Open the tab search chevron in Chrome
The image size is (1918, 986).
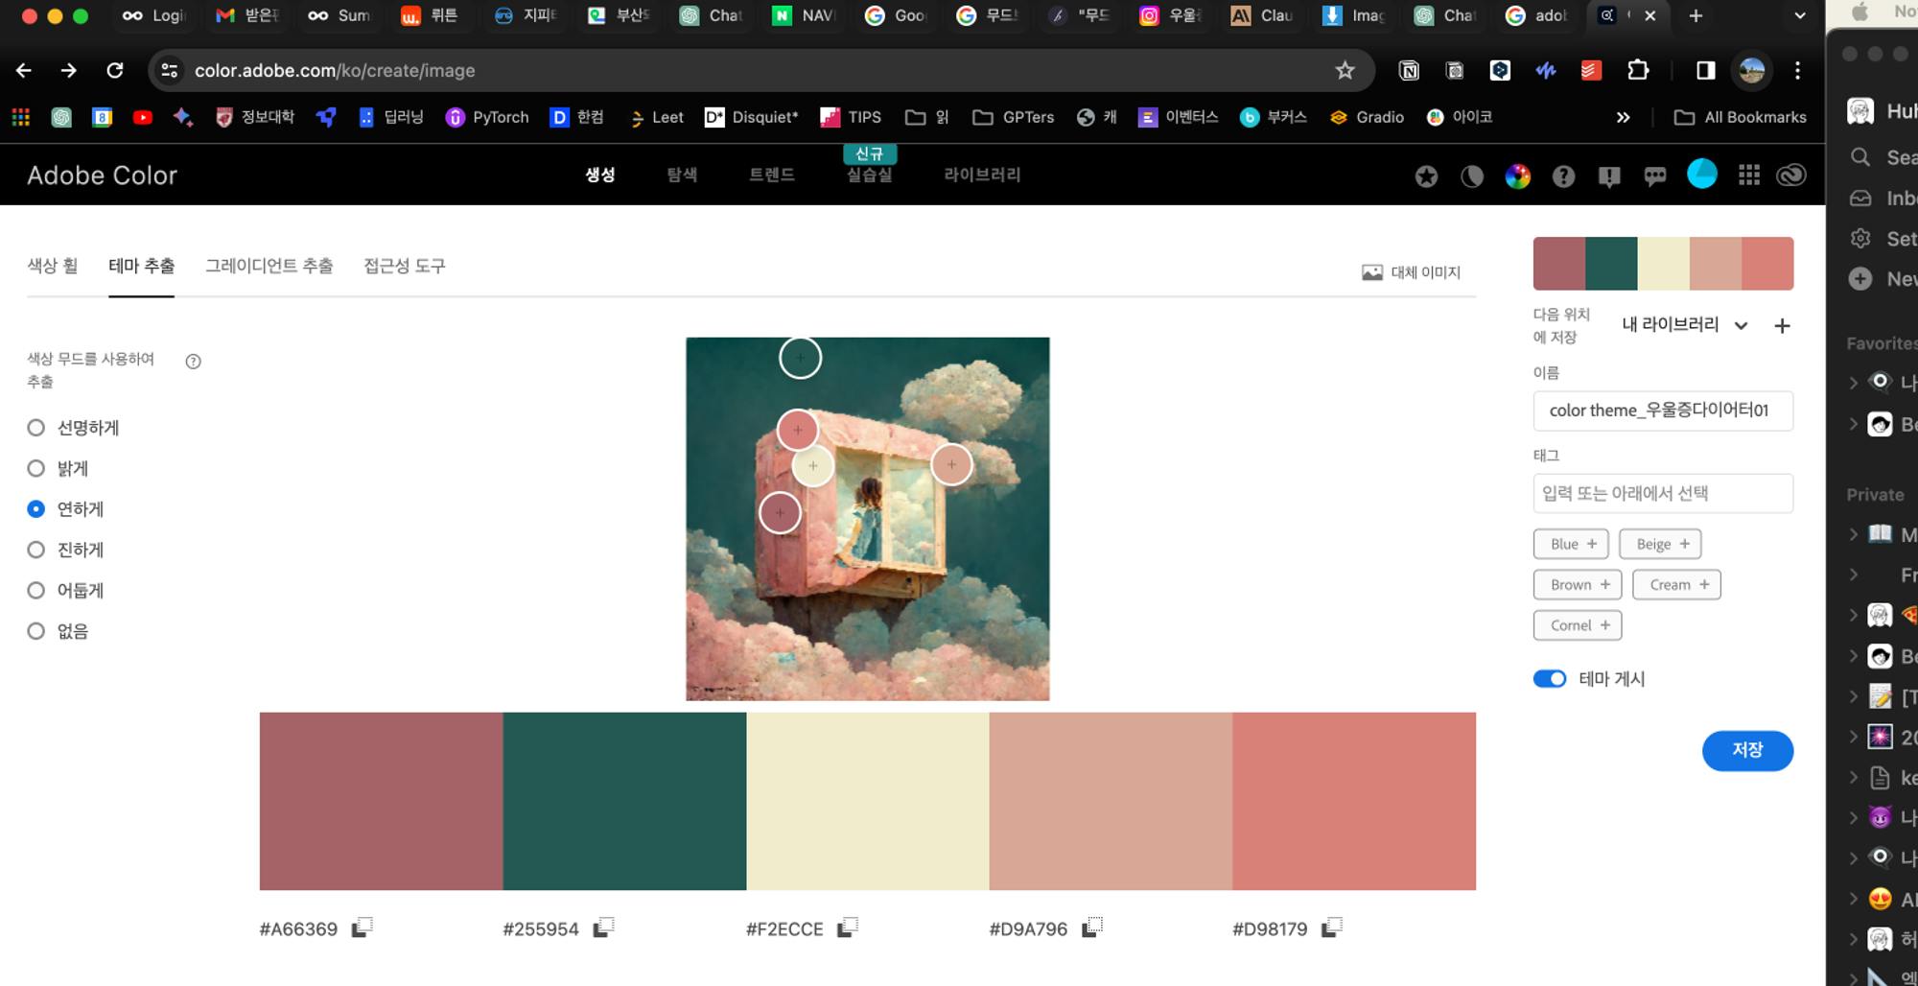[x=1800, y=15]
